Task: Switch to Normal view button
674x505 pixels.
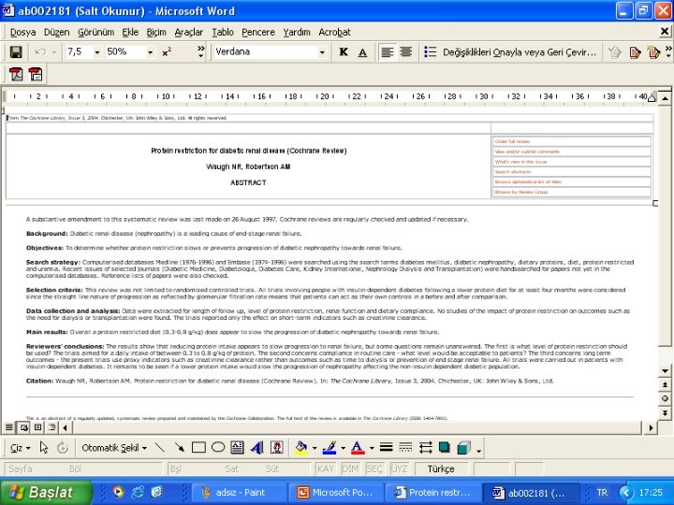Action: pyautogui.click(x=9, y=427)
